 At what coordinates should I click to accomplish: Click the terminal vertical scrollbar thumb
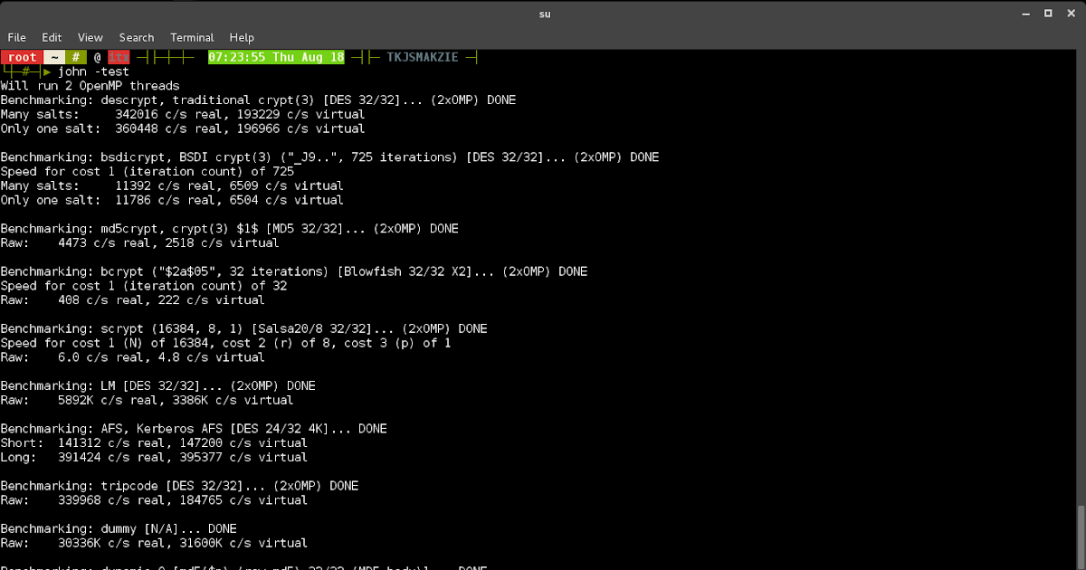tap(1081, 537)
